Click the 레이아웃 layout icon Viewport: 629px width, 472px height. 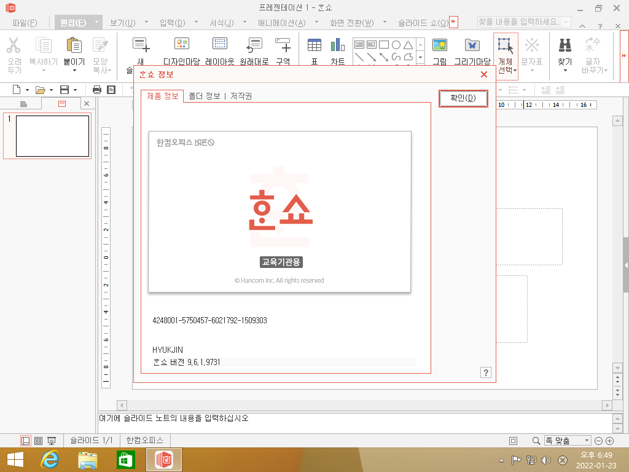pos(219,44)
